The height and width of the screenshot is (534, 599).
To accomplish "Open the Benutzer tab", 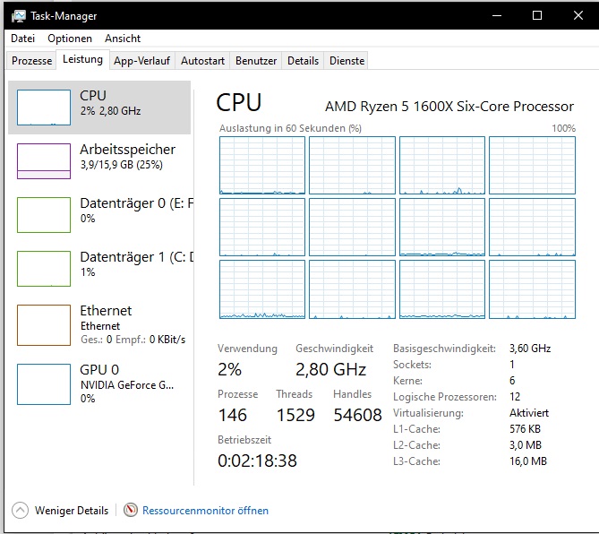I will 256,61.
